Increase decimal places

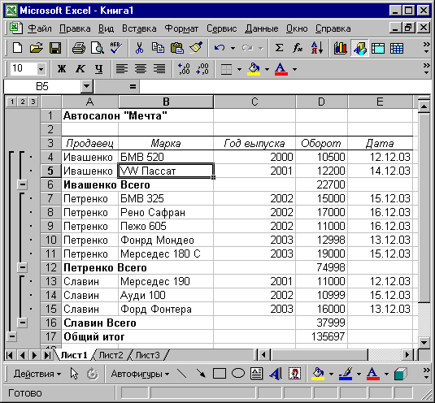184,69
